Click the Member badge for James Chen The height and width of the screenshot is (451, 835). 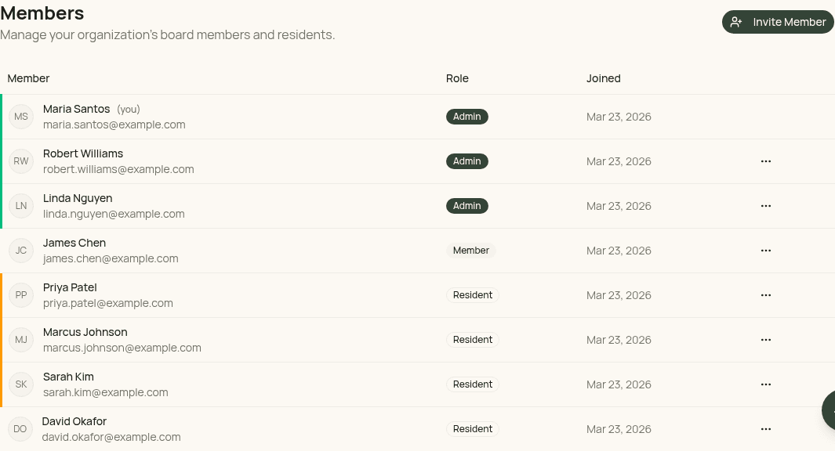tap(470, 251)
